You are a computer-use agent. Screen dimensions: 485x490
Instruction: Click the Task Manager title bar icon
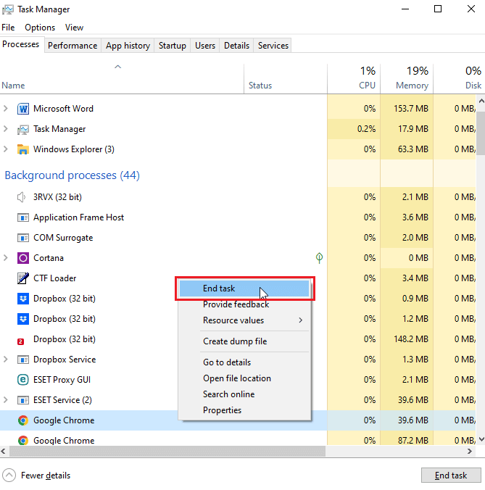pyautogui.click(x=8, y=9)
